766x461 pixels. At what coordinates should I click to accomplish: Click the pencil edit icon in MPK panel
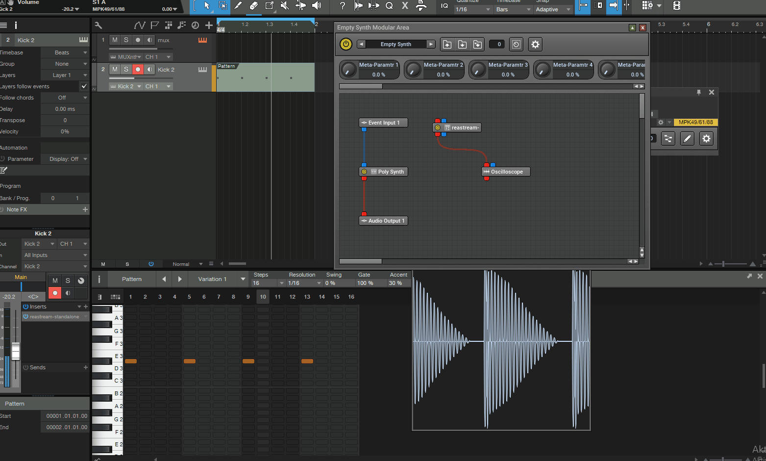688,139
